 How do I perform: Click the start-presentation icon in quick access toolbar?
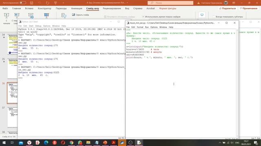point(55,3)
